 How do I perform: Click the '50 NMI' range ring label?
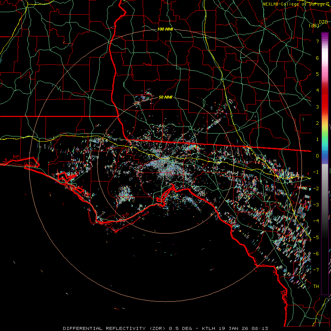pos(165,97)
